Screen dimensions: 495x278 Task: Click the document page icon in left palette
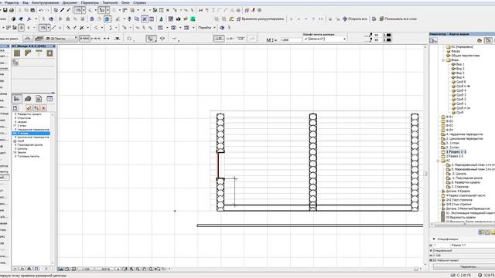coord(39,99)
